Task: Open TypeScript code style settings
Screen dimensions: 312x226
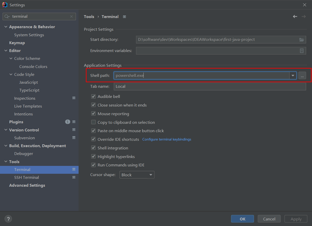Action: [29, 90]
